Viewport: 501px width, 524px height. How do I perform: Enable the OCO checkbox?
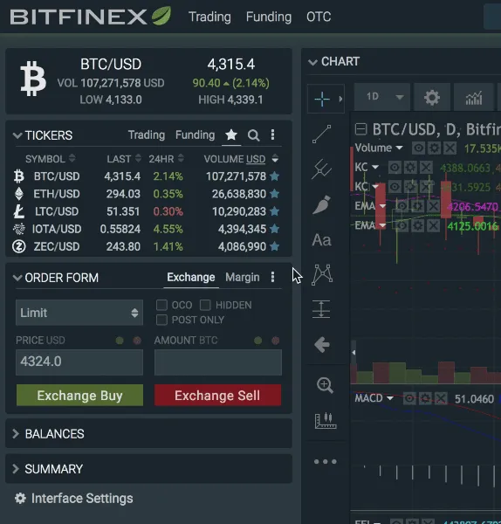click(x=161, y=305)
